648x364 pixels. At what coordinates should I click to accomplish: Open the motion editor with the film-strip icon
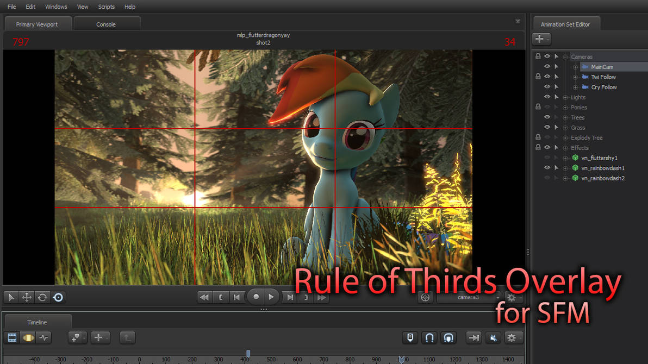(x=13, y=337)
